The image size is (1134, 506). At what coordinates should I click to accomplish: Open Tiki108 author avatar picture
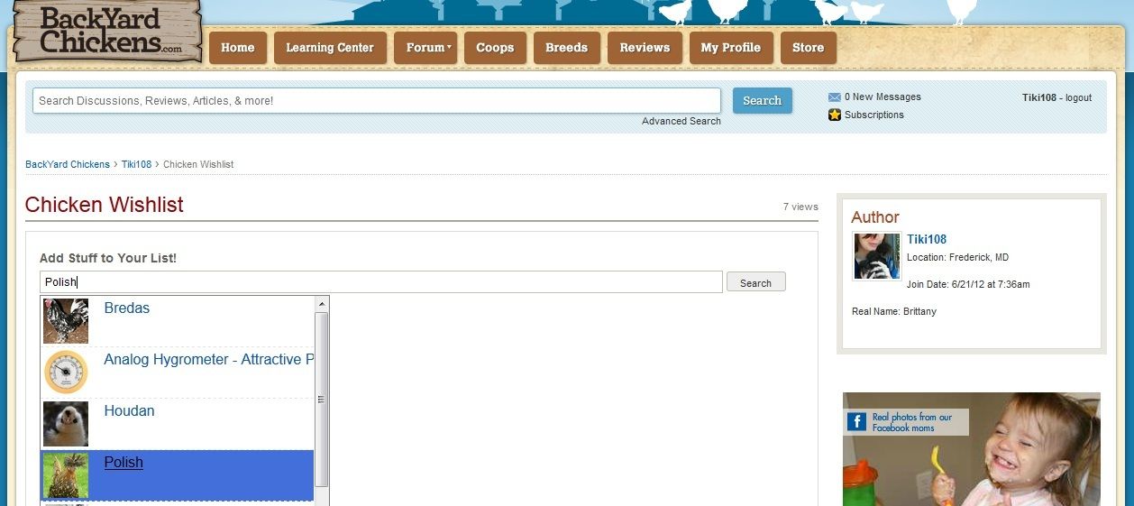coord(876,256)
